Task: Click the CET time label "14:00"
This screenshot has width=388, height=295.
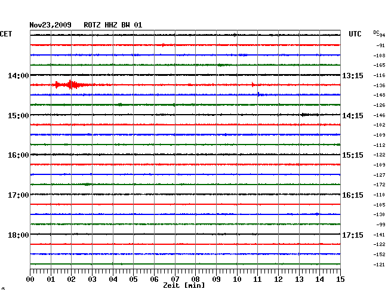Action: [x=19, y=76]
